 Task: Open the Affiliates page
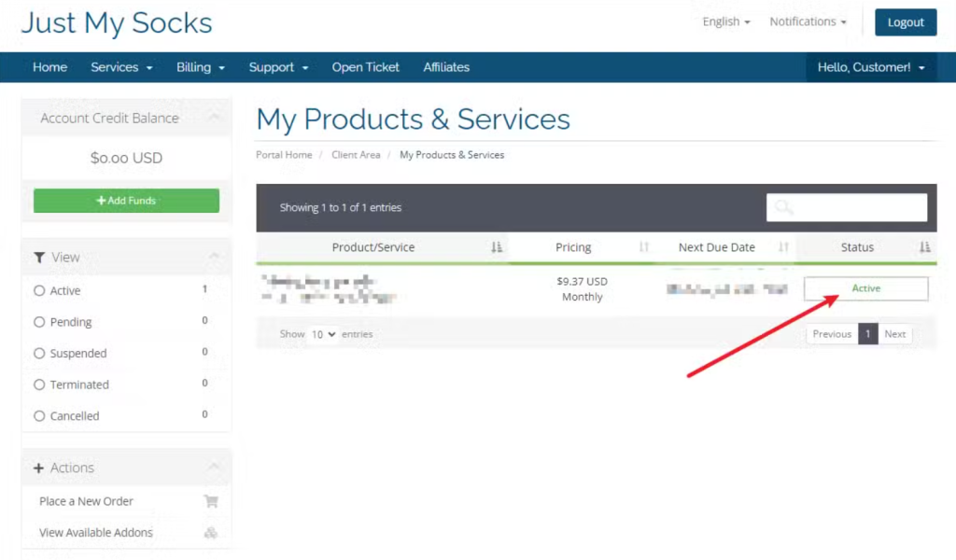pos(446,67)
